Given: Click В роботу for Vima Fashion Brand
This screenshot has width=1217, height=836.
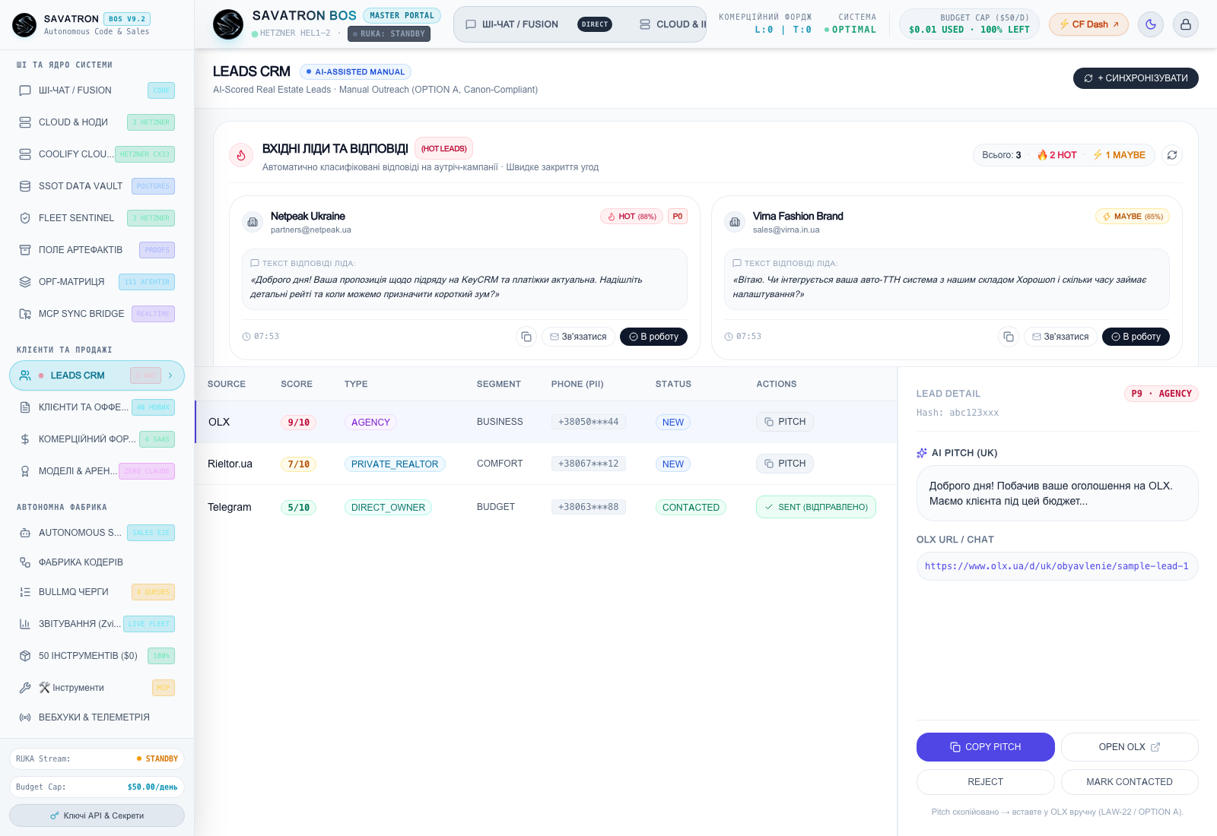Looking at the screenshot, I should (x=1136, y=337).
